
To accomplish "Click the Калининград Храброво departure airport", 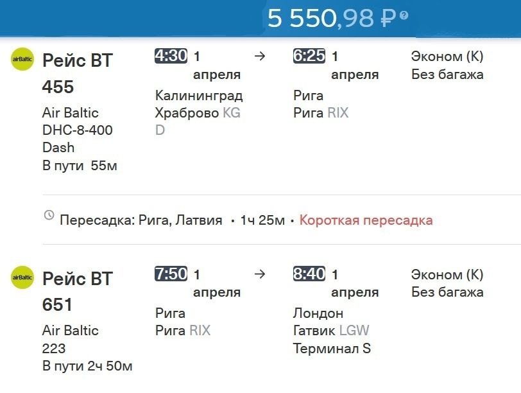I will click(x=198, y=105).
